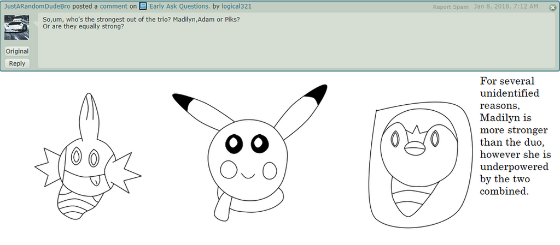The height and width of the screenshot is (245, 560).
Task: Click the Piplup drawing in the frame
Action: click(419, 166)
